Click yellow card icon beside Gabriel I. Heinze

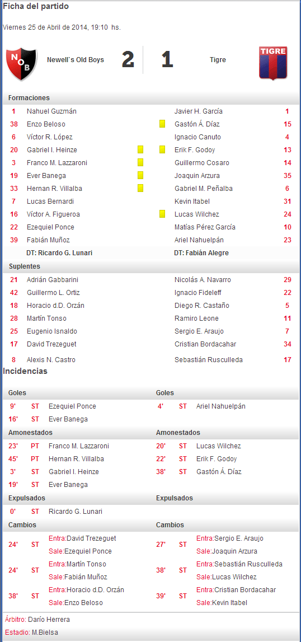pyautogui.click(x=140, y=149)
